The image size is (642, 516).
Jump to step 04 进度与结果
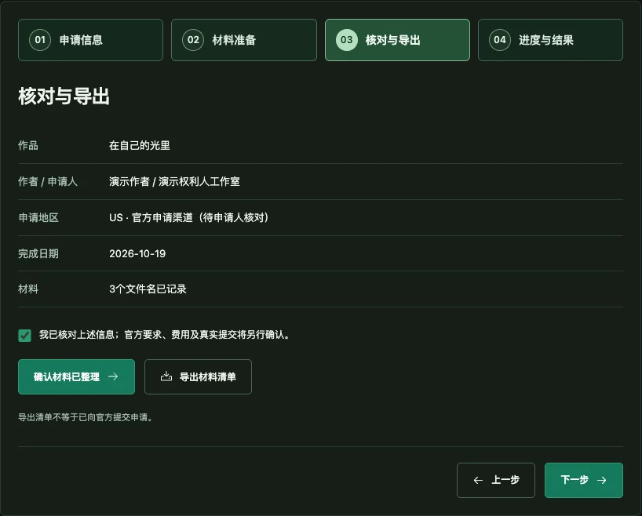550,40
